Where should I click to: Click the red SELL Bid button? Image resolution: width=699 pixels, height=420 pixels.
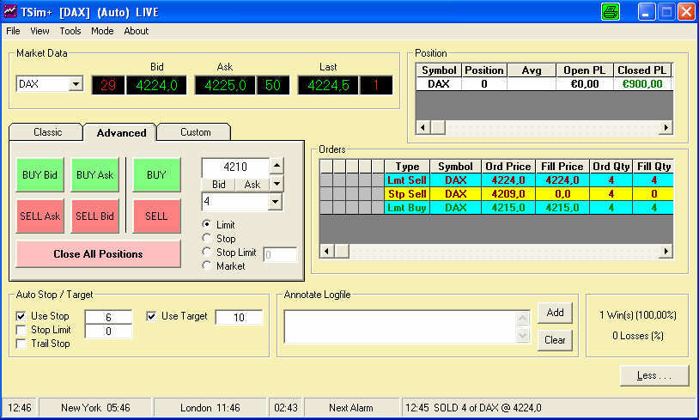pyautogui.click(x=94, y=216)
